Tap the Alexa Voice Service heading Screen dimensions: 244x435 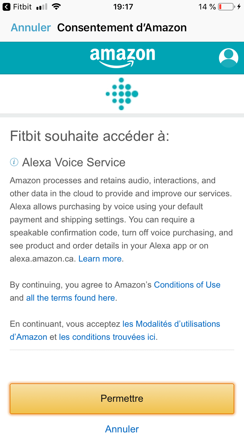coord(74,162)
